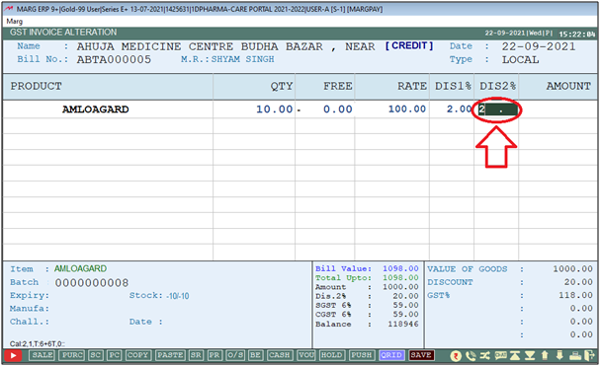This screenshot has width=601, height=366.
Task: Click the CASH toolbar button
Action: coord(280,355)
